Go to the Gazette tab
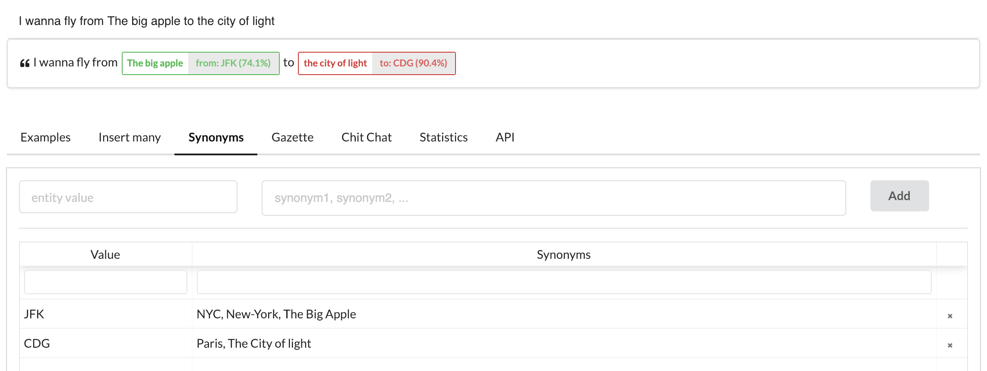Screen dimensions: 987x371 (292, 137)
